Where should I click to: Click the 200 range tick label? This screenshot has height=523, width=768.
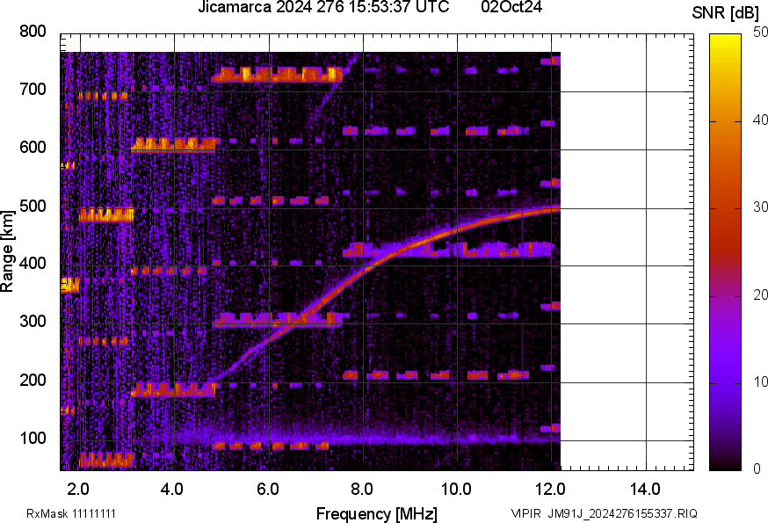(x=33, y=380)
